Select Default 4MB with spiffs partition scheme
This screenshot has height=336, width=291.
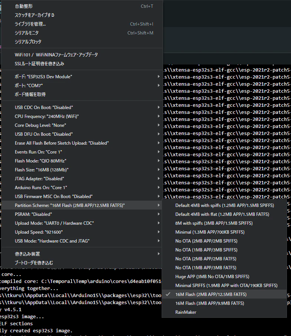[224, 205]
